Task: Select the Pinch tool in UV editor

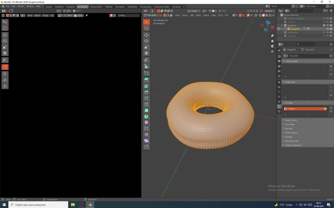Action: click(5, 86)
